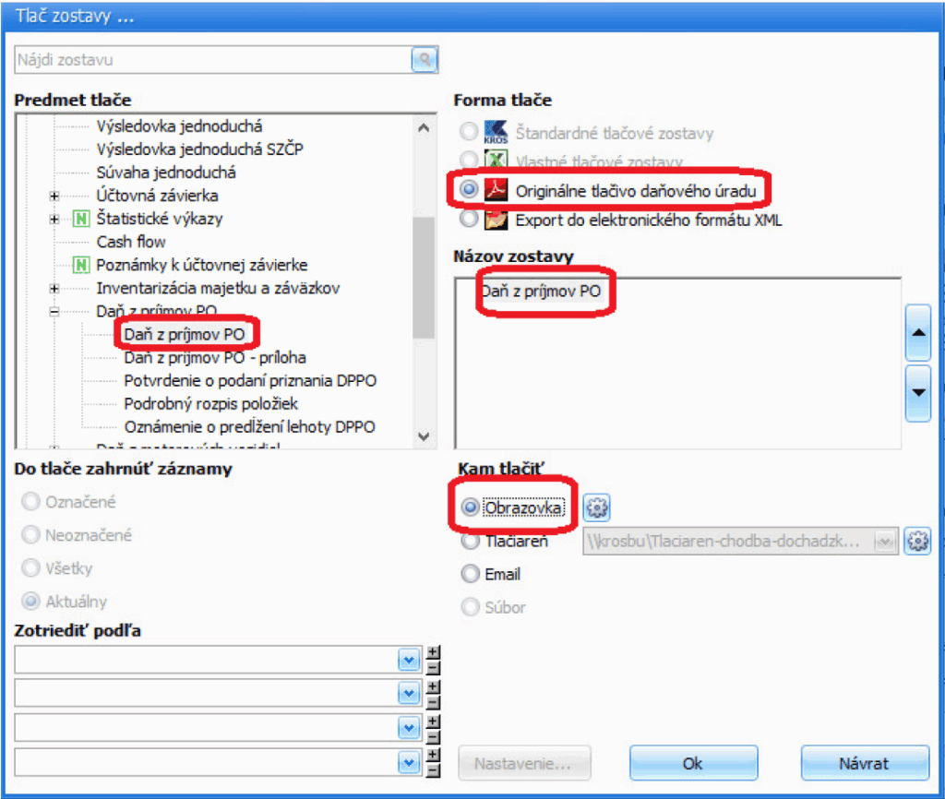945x799 pixels.
Task: Click the XML export folder icon
Action: (x=496, y=220)
